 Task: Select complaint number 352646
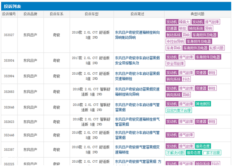[x=9, y=107]
